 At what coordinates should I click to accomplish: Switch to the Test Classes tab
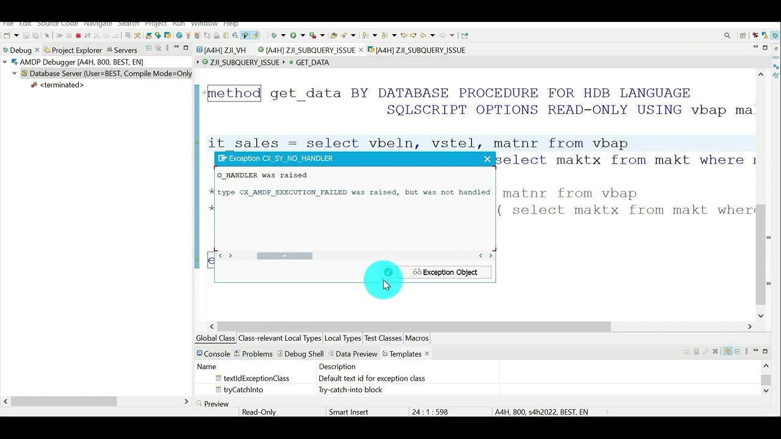pyautogui.click(x=383, y=338)
